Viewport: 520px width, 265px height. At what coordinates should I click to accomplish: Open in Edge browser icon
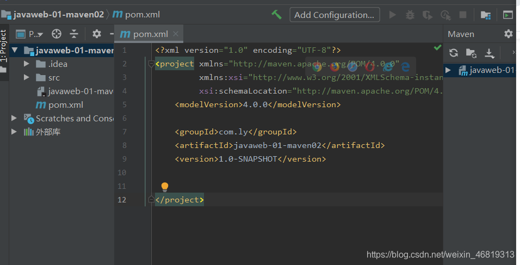(405, 67)
